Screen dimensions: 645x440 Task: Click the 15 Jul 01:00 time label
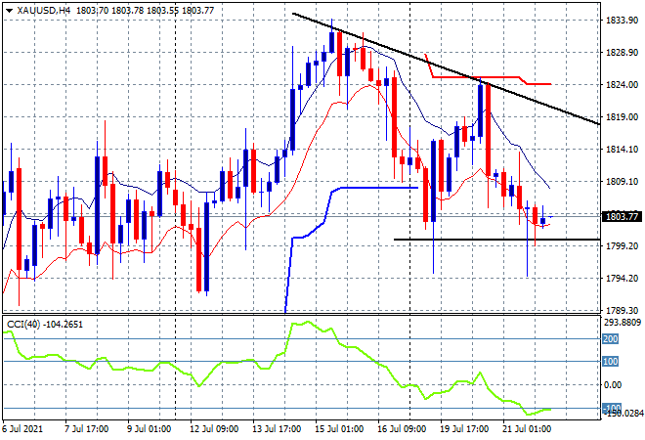tap(339, 429)
